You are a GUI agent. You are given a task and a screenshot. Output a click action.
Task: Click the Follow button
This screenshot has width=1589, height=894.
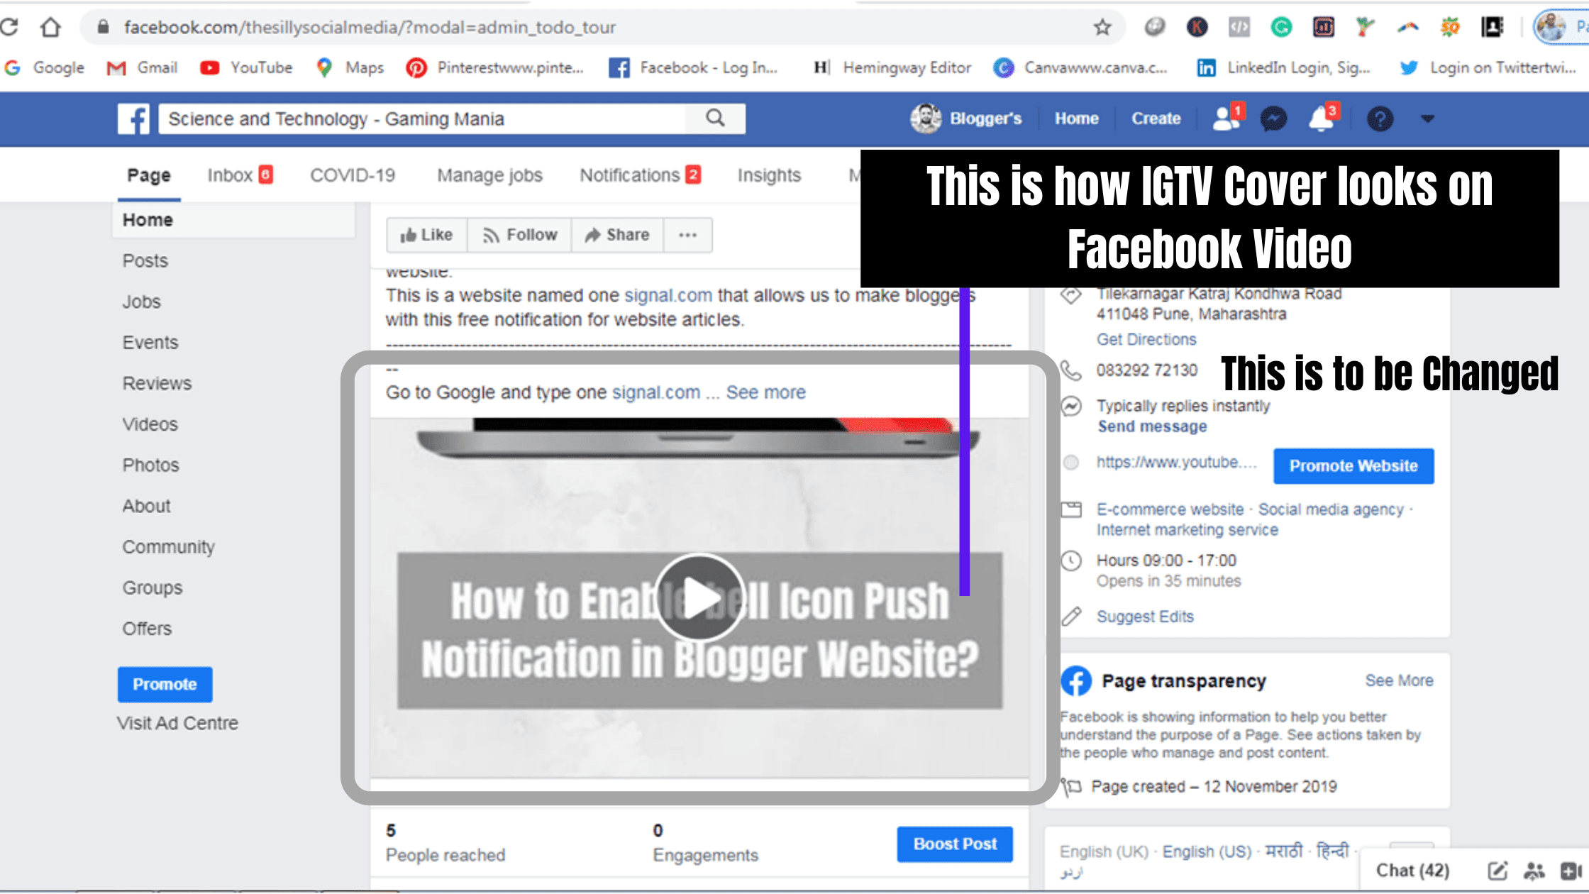(519, 235)
